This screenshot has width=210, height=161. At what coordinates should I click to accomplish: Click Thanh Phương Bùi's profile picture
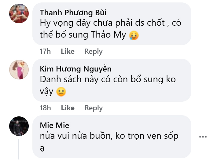click(x=19, y=14)
